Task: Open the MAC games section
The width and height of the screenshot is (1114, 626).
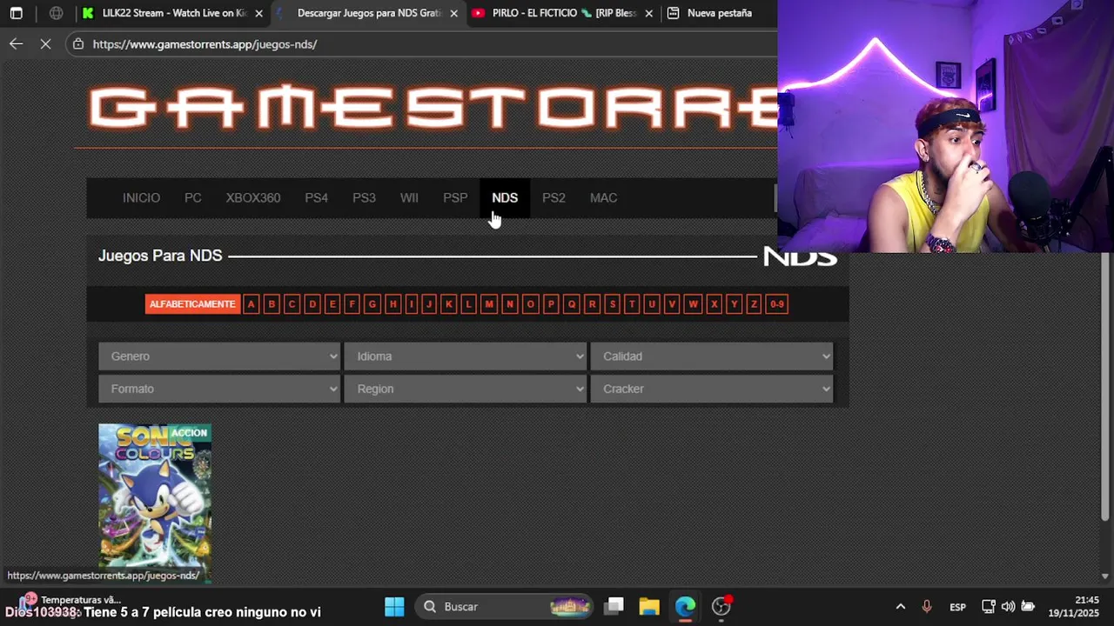Action: coord(603,197)
